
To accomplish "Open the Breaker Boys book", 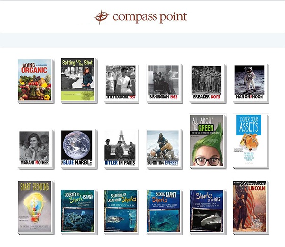I will (208, 84).
